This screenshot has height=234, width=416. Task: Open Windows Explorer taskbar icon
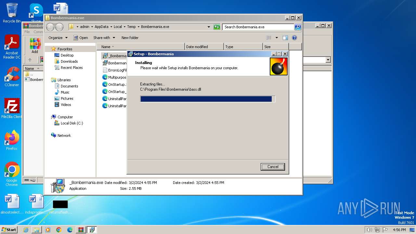[x=37, y=230]
